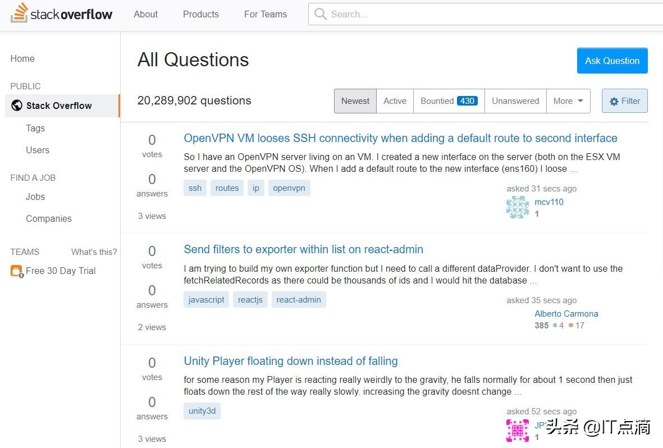Click the globe icon beside Stack Overflow
This screenshot has height=448, width=663.
pos(17,106)
